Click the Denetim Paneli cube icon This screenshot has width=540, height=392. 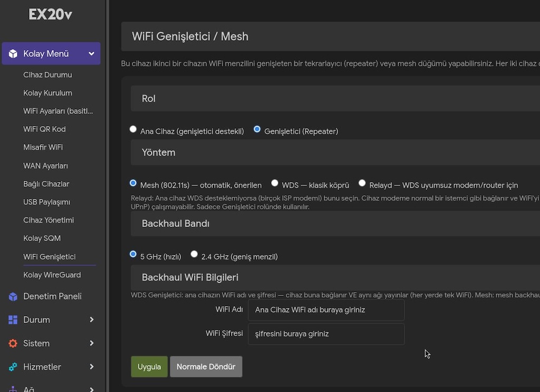[13, 297]
